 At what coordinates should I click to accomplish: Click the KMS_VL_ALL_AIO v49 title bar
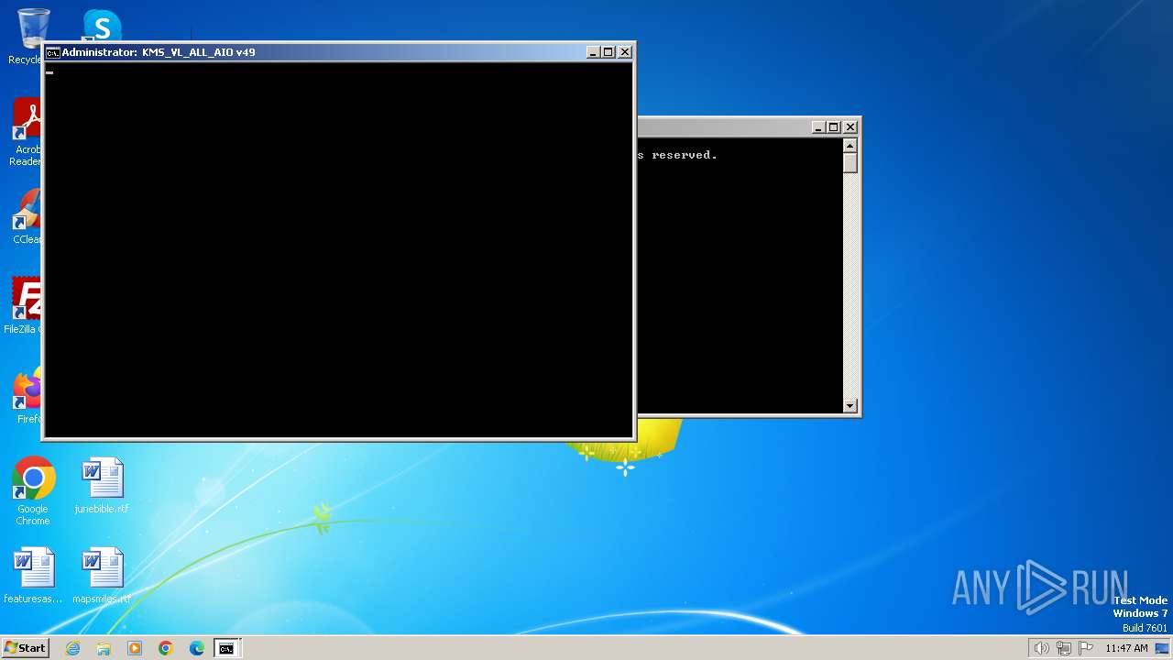pyautogui.click(x=316, y=52)
